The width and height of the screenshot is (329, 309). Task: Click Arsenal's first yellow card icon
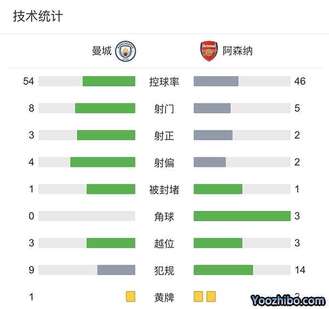[x=198, y=297]
